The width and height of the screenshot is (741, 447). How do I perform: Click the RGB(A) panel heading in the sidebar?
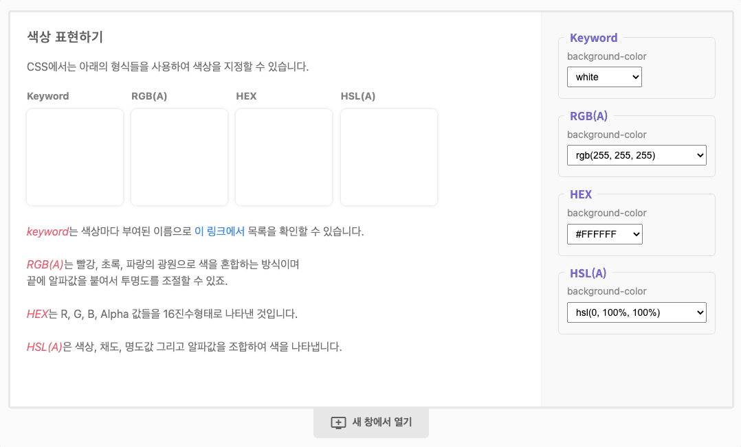point(588,116)
